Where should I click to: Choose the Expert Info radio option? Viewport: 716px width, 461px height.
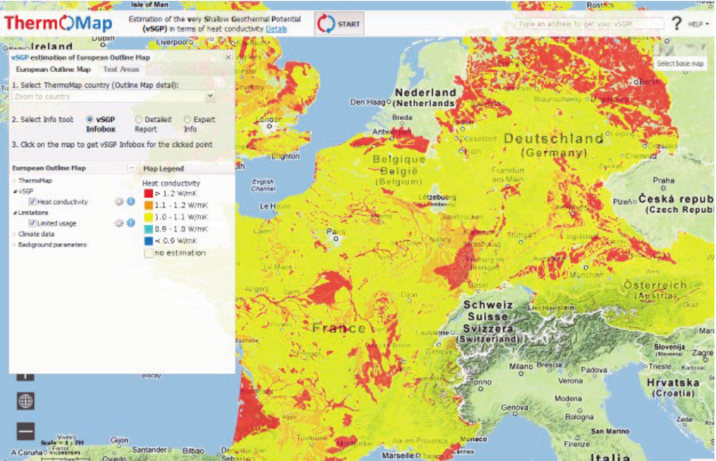(187, 119)
